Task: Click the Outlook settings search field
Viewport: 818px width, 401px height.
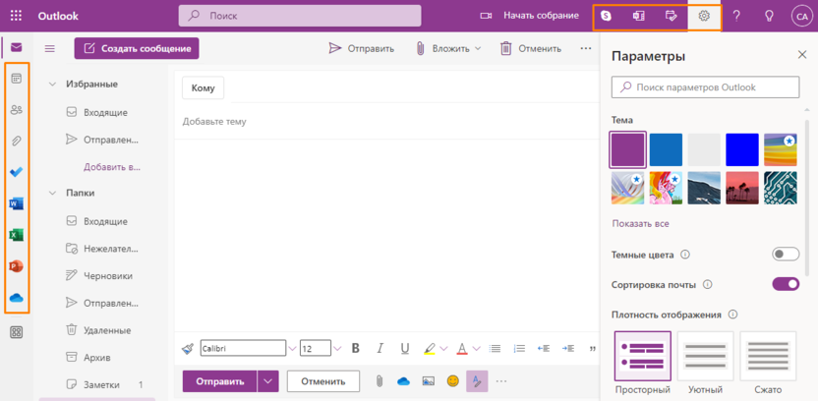Action: pyautogui.click(x=705, y=87)
